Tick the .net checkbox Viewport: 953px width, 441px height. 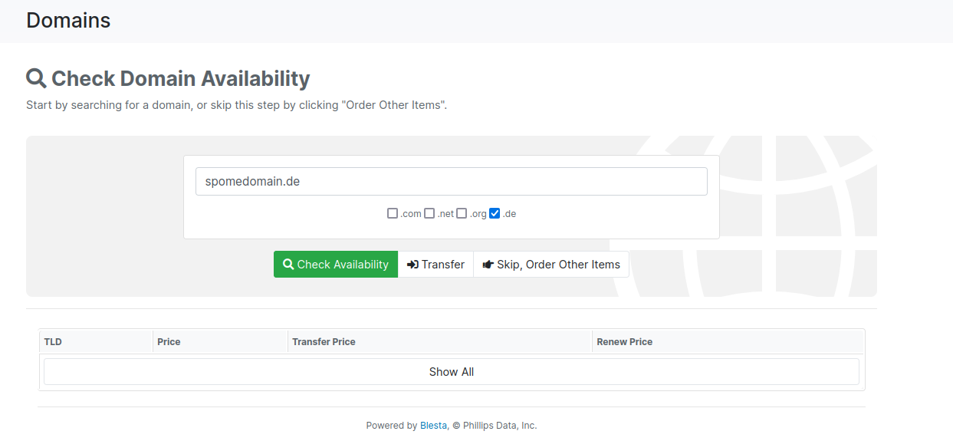click(429, 213)
